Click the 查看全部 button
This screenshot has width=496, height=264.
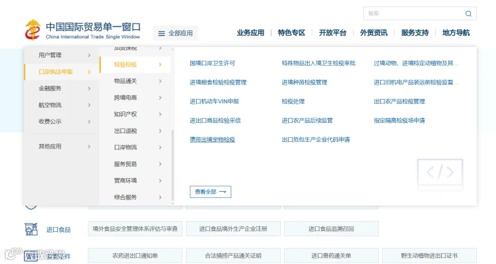[210, 192]
